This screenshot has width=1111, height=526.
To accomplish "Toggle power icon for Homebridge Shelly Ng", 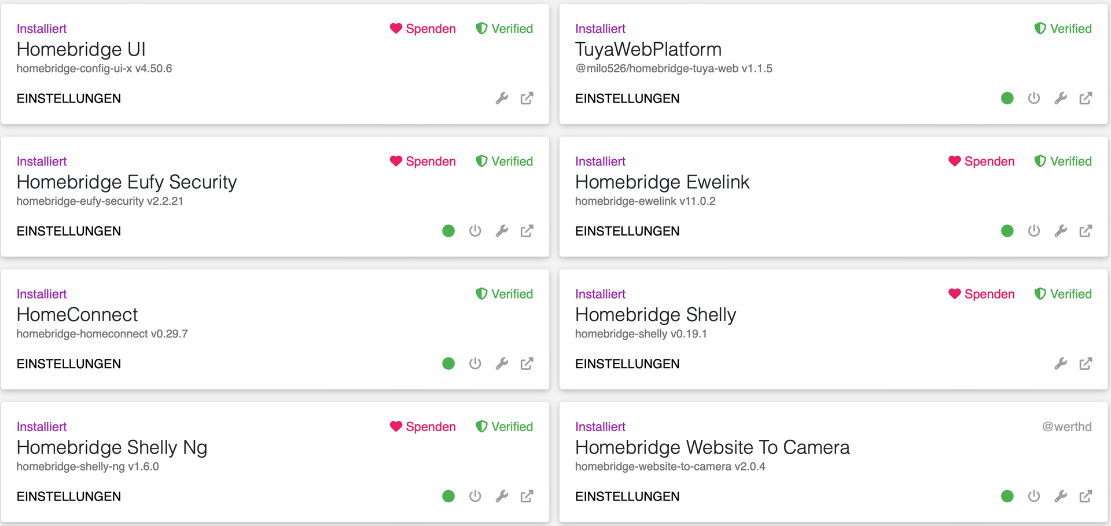I will (x=475, y=496).
